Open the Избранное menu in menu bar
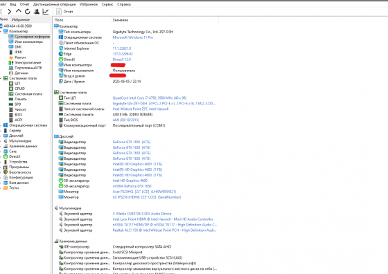Image resolution: width=388 pixels, height=274 pixels. pyautogui.click(x=89, y=4)
